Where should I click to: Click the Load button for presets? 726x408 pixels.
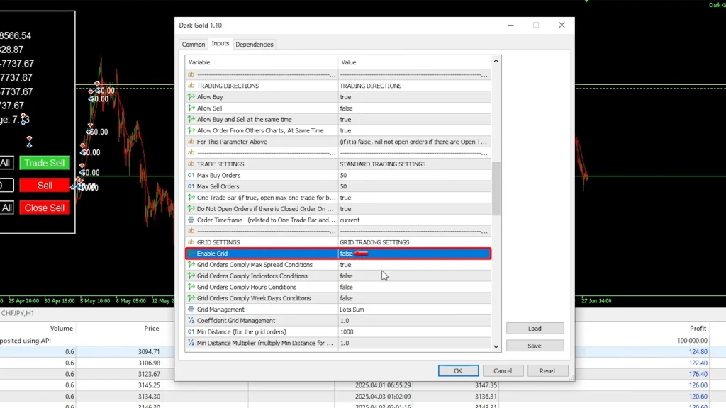pos(535,329)
